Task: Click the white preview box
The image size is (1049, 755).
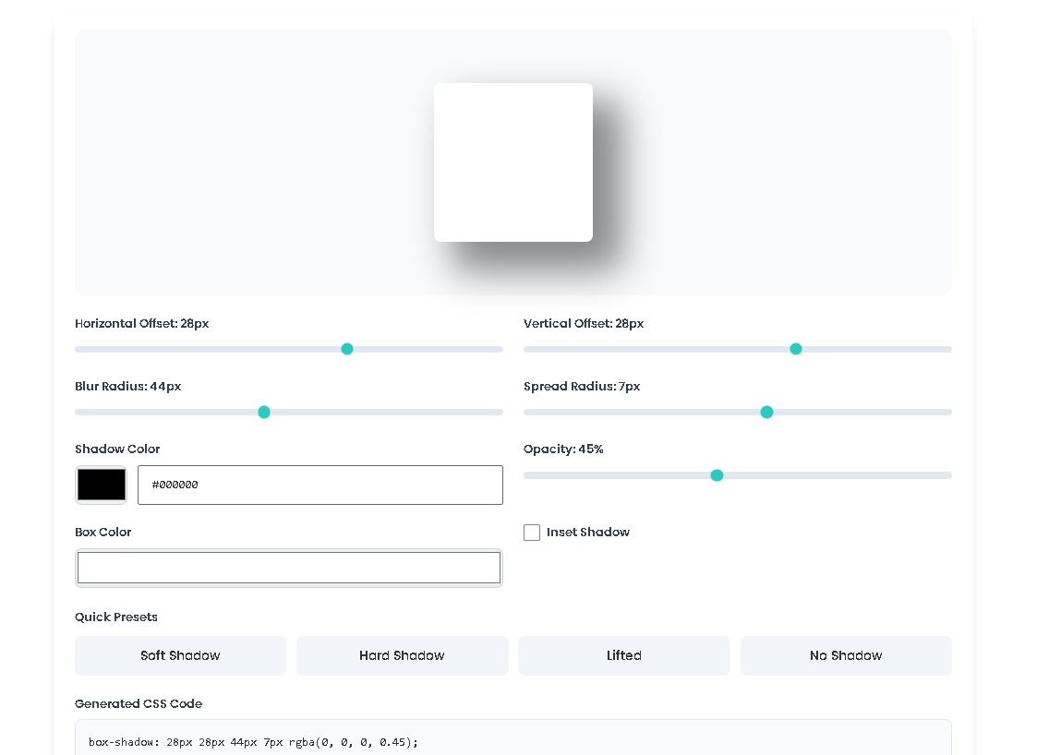Action: 513,162
